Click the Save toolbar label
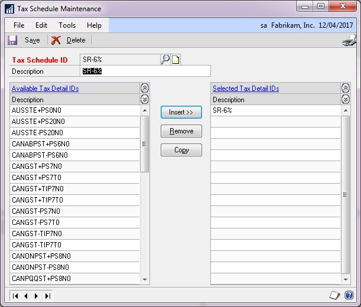Viewport: 361px width, 307px height. point(32,40)
